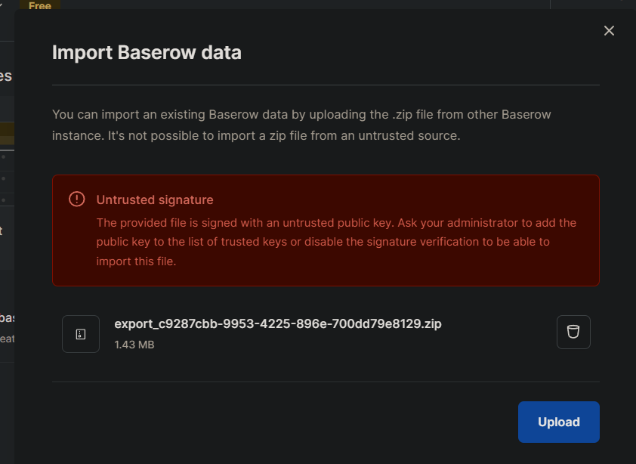Click the zip file type icon
This screenshot has width=636, height=464.
coord(81,334)
